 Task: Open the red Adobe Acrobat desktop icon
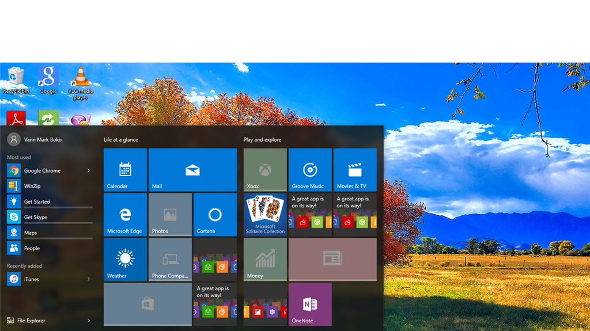pos(16,119)
